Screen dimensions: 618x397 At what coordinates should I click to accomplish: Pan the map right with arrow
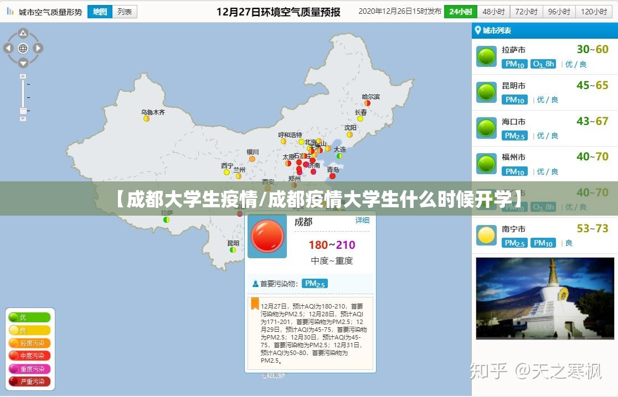38,48
